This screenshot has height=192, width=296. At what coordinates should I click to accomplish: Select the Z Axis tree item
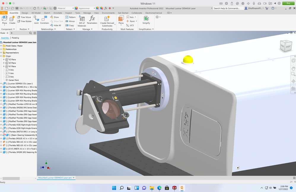(11, 77)
